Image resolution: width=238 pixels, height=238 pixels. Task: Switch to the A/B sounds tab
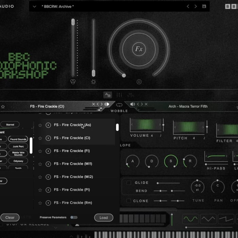pos(108,95)
